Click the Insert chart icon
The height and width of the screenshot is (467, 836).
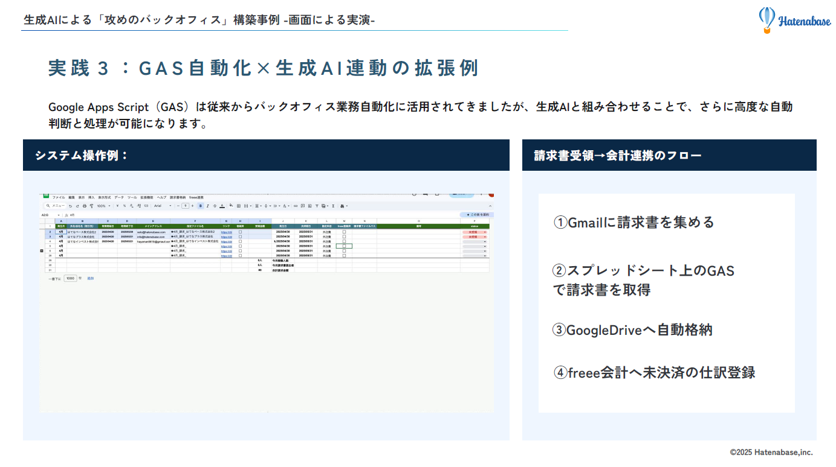[x=309, y=206]
